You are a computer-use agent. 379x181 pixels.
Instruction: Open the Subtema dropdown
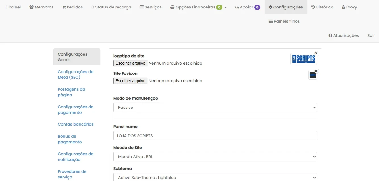pyautogui.click(x=215, y=178)
